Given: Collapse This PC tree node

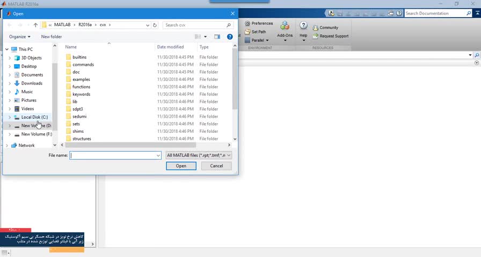Looking at the screenshot, I should click(x=7, y=49).
